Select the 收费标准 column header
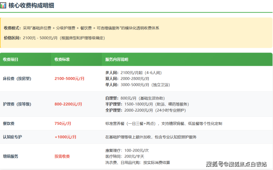This screenshot has width=273, height=170. point(62,59)
